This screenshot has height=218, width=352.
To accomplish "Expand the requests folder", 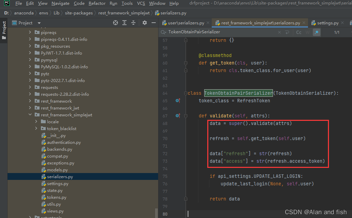I will point(30,87).
